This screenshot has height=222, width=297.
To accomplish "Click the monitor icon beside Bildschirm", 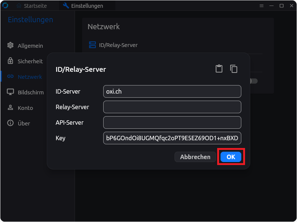I will pyautogui.click(x=10, y=92).
